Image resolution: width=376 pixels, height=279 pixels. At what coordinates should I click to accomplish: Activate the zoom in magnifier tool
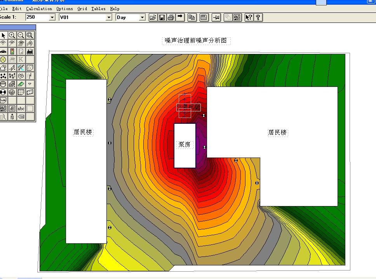pyautogui.click(x=12, y=35)
